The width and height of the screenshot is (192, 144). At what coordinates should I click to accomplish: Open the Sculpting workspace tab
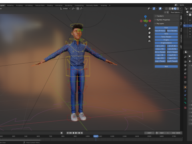point(19,6)
